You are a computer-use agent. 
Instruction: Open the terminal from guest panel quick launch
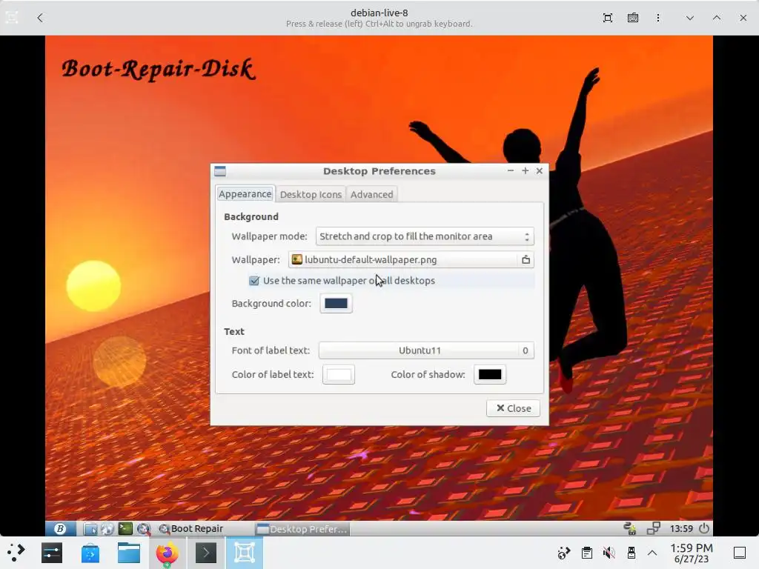(x=125, y=529)
